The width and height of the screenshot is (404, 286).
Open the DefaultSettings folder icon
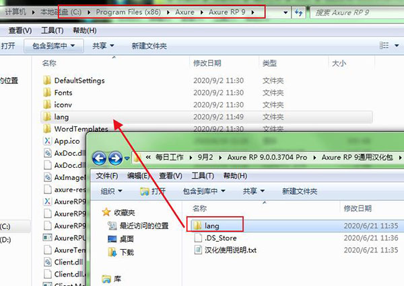[47, 81]
